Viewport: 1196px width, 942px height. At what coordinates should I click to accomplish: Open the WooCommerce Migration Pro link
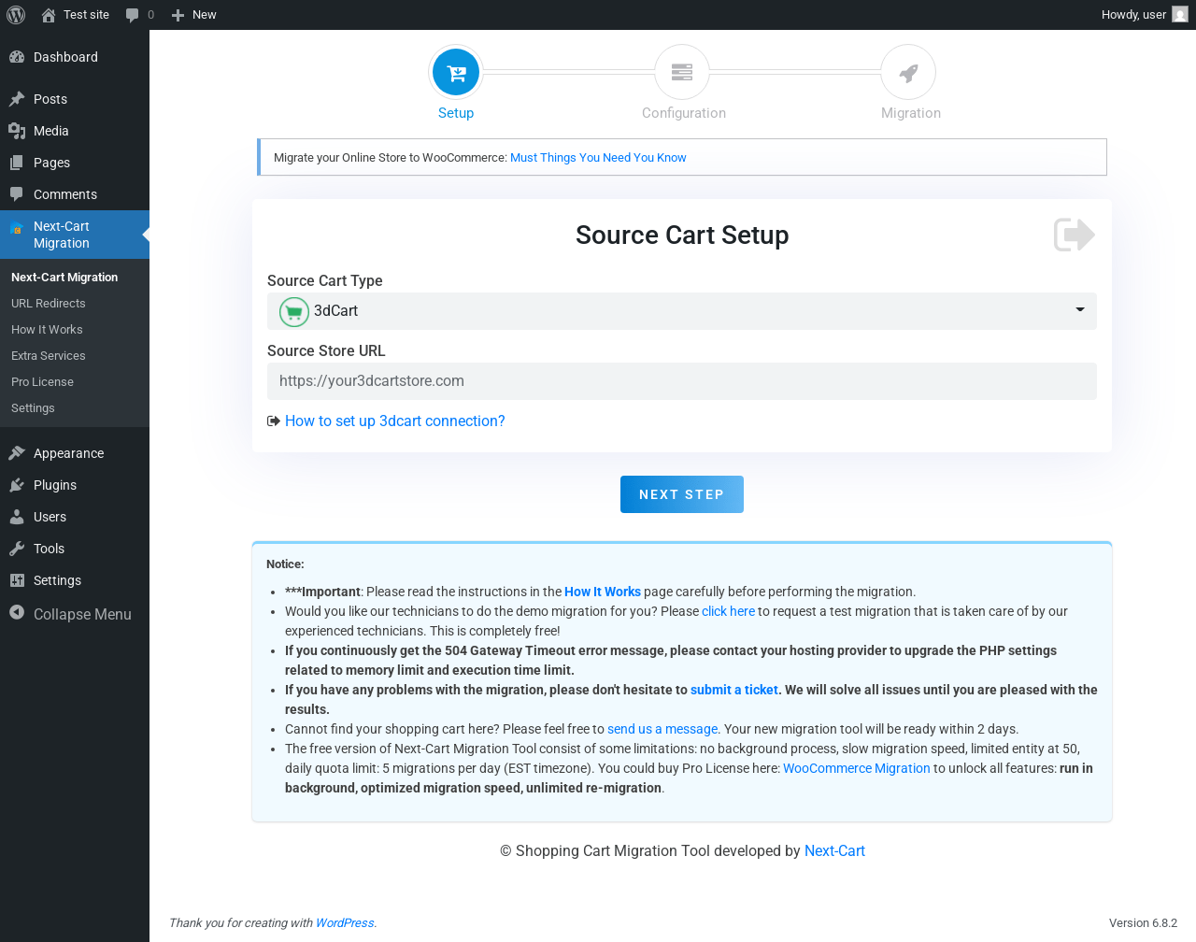pos(857,768)
